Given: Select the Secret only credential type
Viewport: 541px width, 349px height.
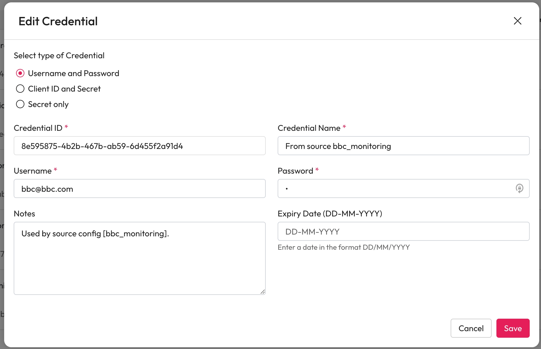Looking at the screenshot, I should click(20, 104).
